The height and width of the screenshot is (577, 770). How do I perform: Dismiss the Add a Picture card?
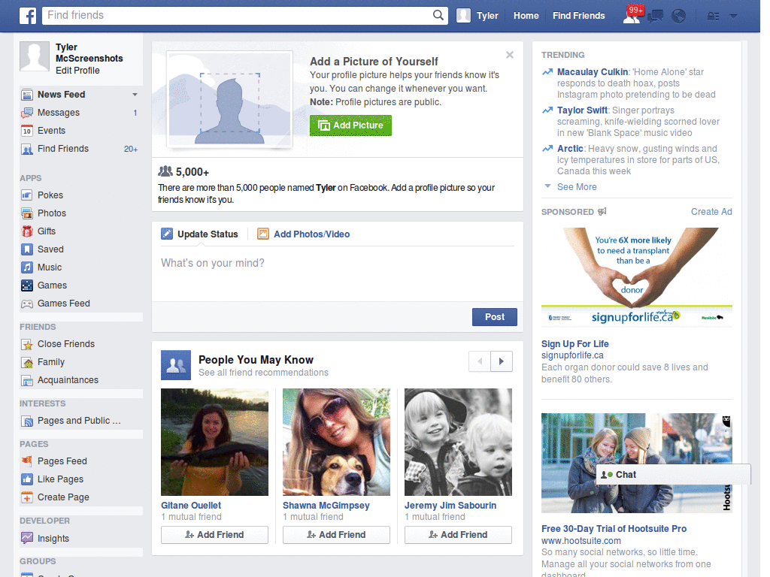tap(510, 55)
